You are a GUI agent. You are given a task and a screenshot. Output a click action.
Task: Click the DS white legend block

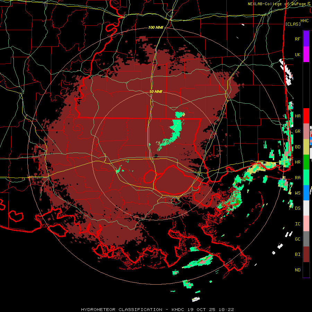pos(306,208)
